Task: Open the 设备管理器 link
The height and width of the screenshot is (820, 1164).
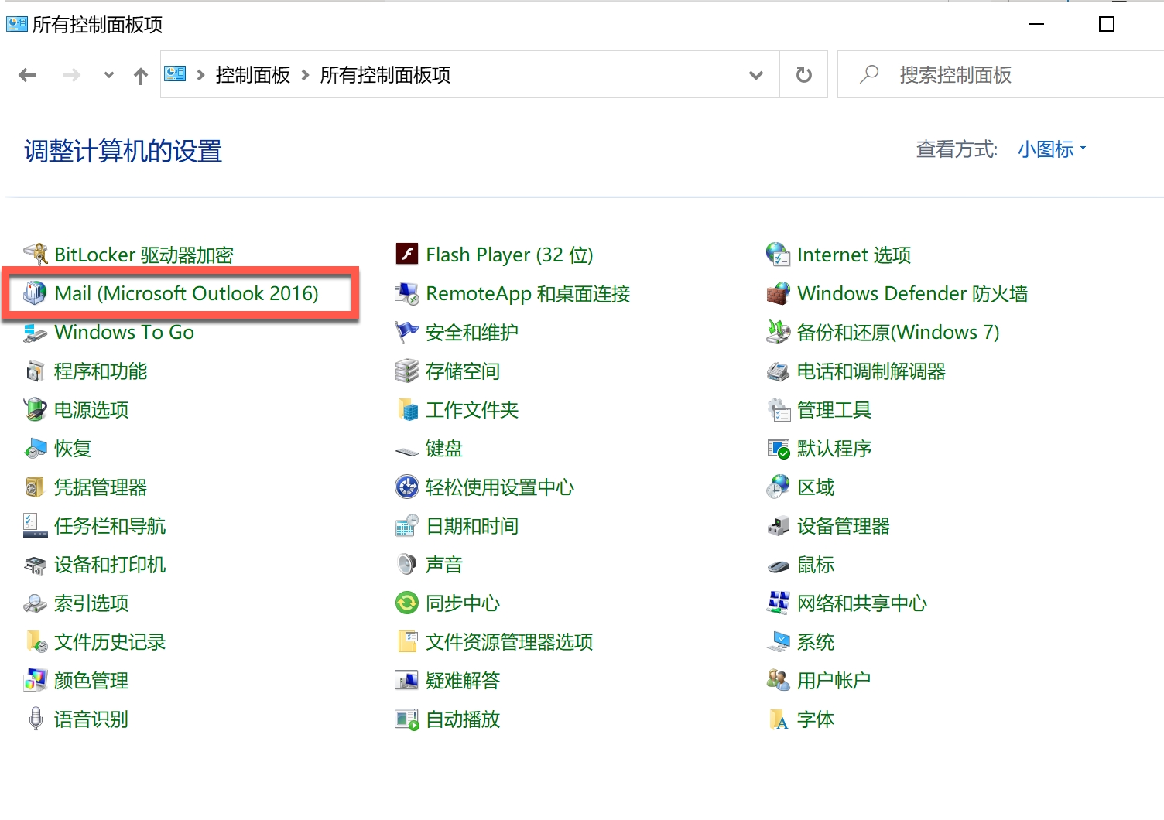Action: point(843,526)
